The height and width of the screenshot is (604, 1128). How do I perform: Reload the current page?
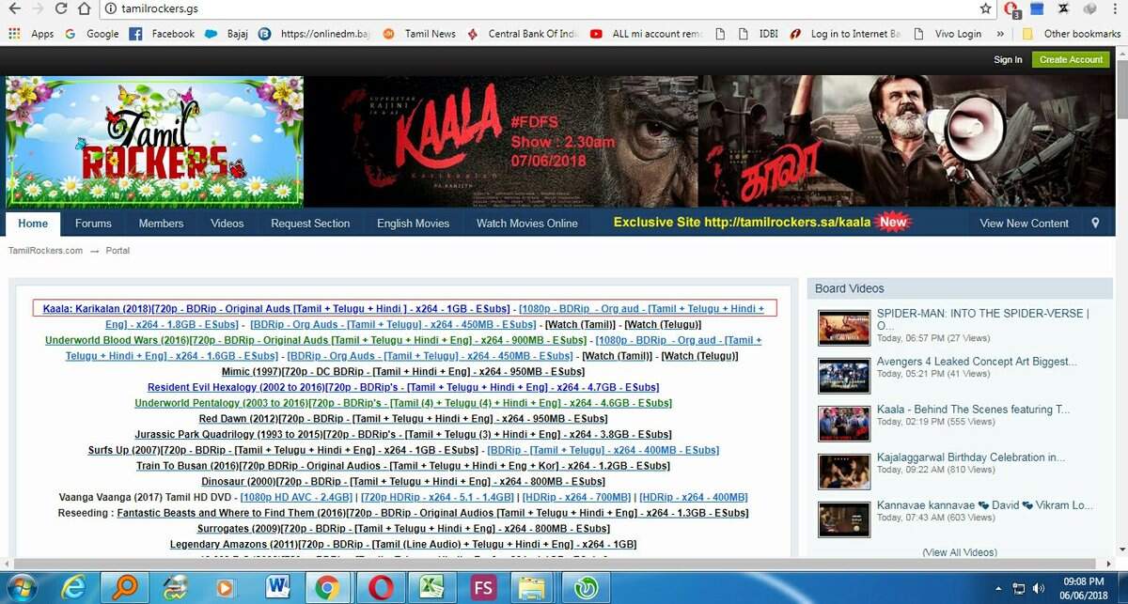point(61,8)
